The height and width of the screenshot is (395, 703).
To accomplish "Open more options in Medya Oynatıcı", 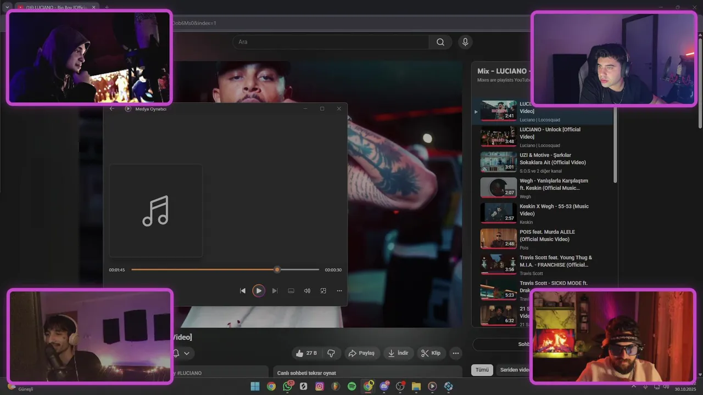I will click(x=339, y=291).
